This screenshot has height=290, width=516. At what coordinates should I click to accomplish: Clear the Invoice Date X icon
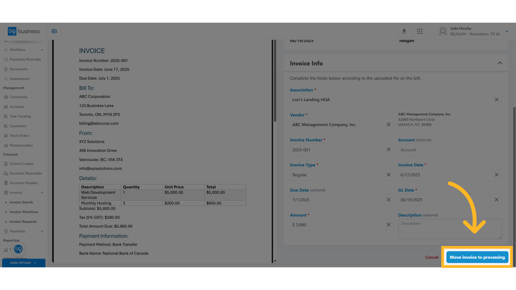(497, 175)
